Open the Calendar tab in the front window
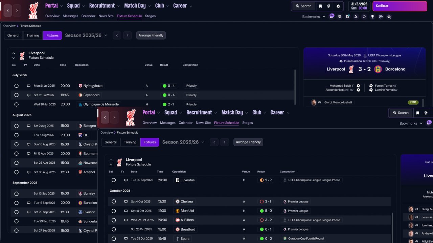The image size is (433, 243). point(186,123)
